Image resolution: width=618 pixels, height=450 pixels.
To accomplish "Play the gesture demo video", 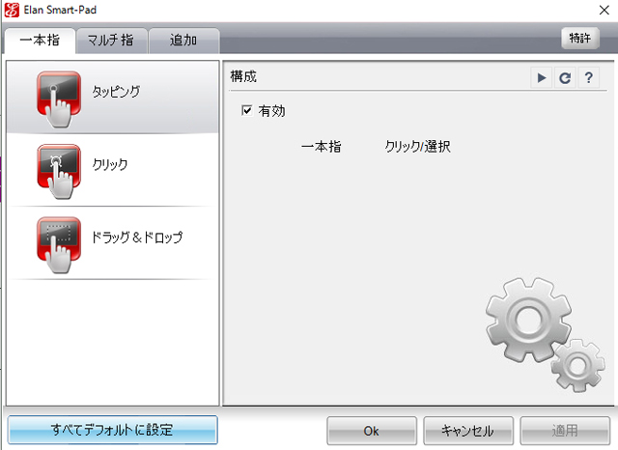I will click(x=542, y=78).
